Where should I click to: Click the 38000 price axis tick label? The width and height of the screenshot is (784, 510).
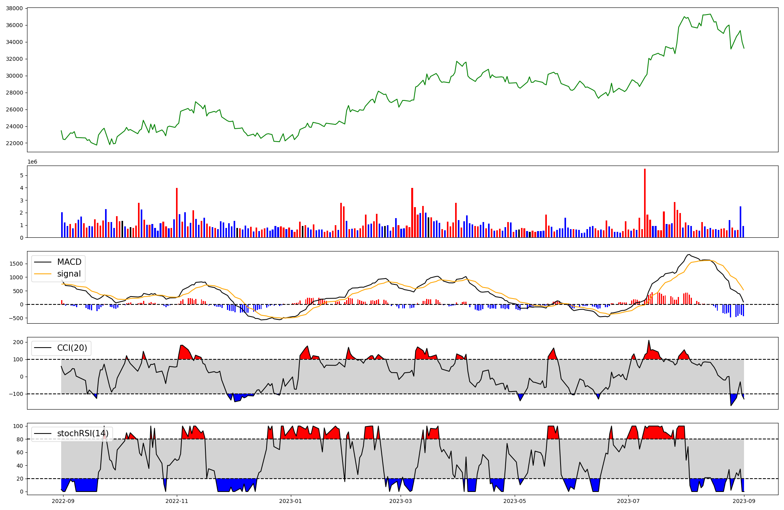tap(14, 8)
